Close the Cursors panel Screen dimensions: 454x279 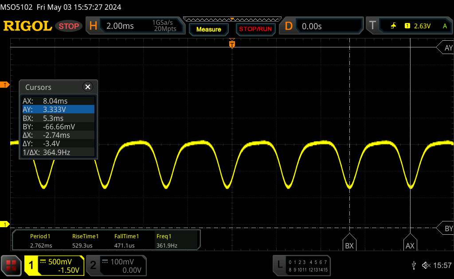[x=88, y=87]
